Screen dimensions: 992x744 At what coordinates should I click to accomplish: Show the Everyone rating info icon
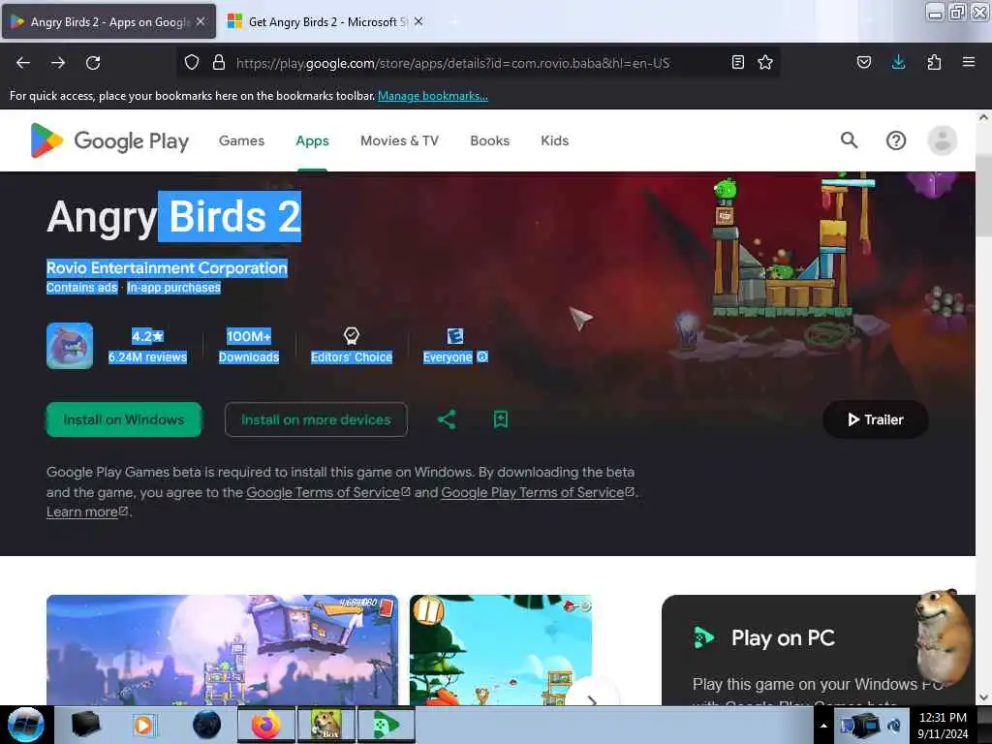click(482, 357)
